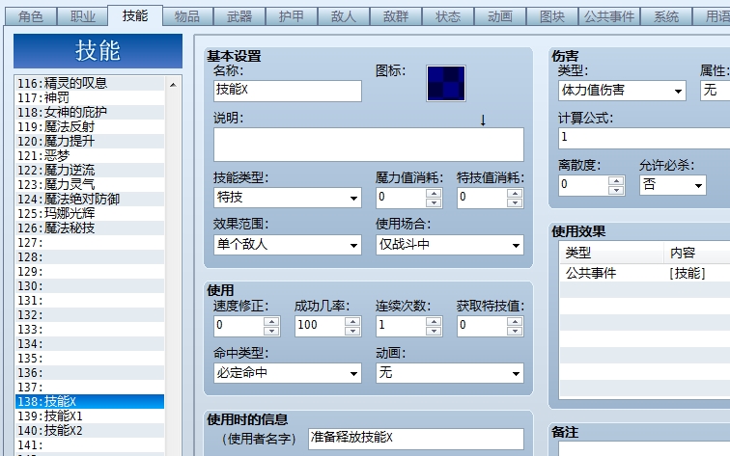Select empty skill slot 127
The width and height of the screenshot is (730, 456).
click(90, 242)
